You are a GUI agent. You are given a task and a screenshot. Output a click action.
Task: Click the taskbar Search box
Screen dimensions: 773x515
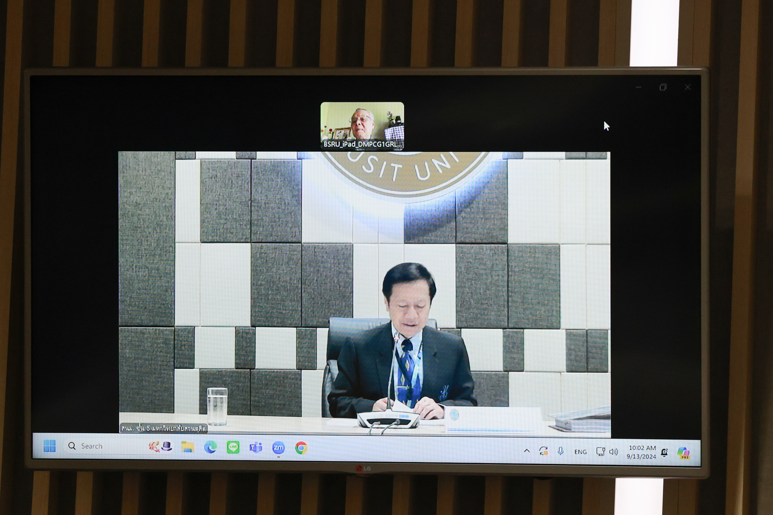tap(118, 447)
